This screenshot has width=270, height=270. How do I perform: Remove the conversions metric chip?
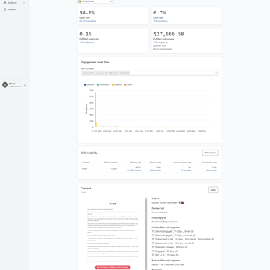pyautogui.click(x=106, y=73)
